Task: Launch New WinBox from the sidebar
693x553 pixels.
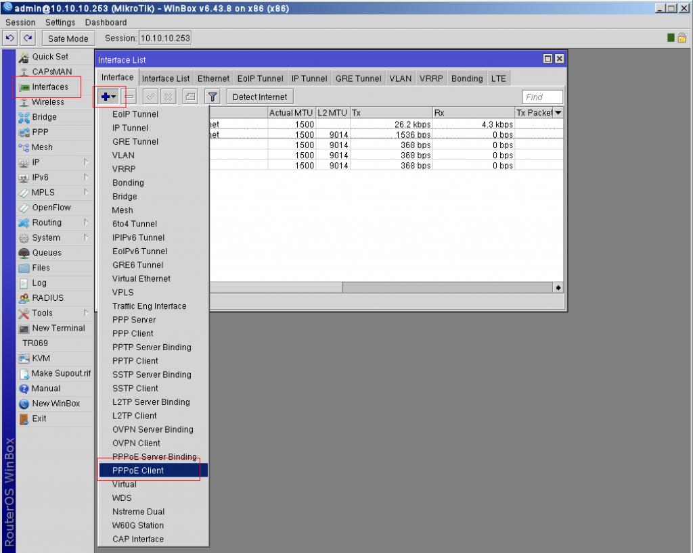Action: pos(55,404)
